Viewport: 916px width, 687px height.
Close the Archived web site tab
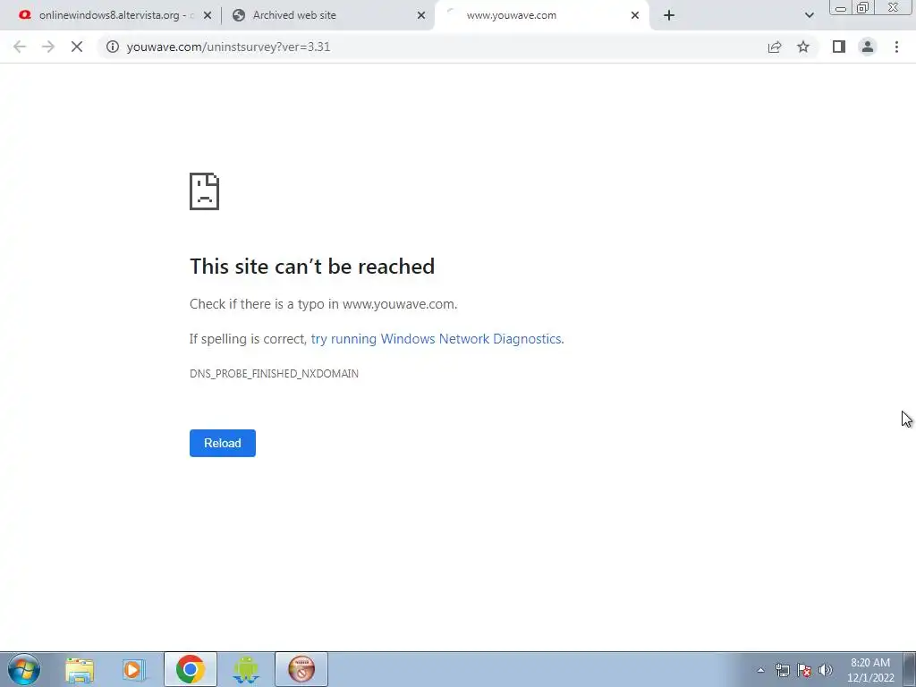pos(421,15)
